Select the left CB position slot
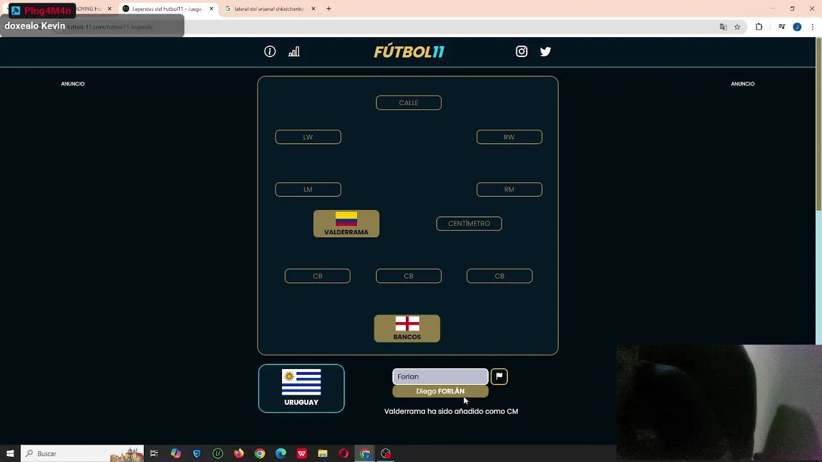The width and height of the screenshot is (822, 462). [x=317, y=276]
